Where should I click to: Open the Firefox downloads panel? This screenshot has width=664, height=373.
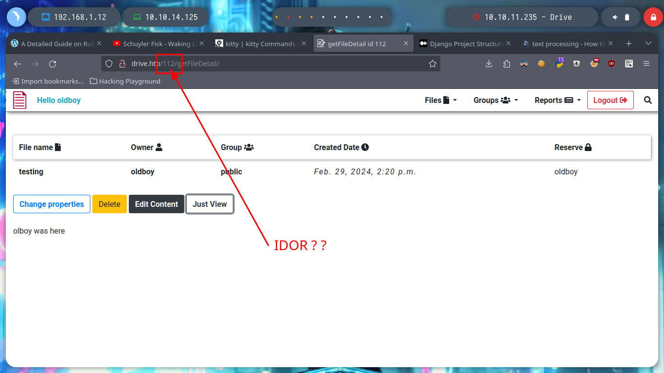click(489, 64)
